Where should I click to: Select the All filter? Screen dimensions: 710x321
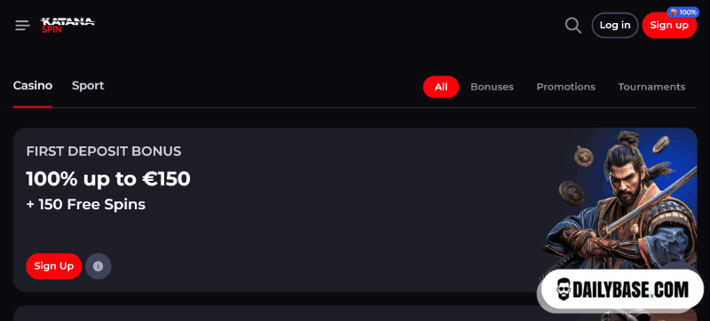pyautogui.click(x=441, y=87)
